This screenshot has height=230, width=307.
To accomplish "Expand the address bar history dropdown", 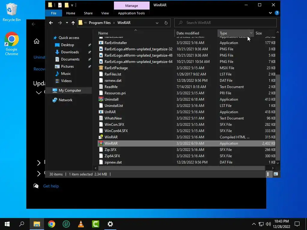I will pyautogui.click(x=157, y=23).
